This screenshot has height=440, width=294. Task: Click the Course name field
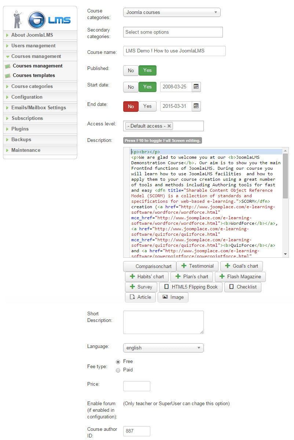(174, 51)
